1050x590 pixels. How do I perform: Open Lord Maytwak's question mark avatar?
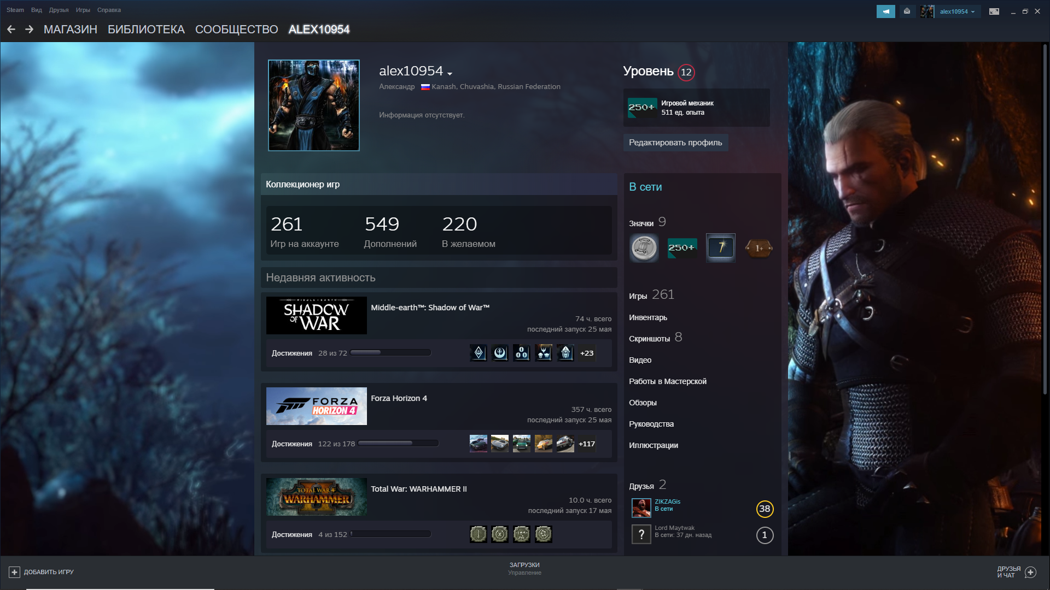641,534
